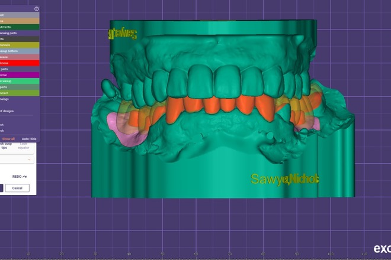Select the Lock cusp tips option
The width and height of the screenshot is (391, 260).
tap(7, 145)
